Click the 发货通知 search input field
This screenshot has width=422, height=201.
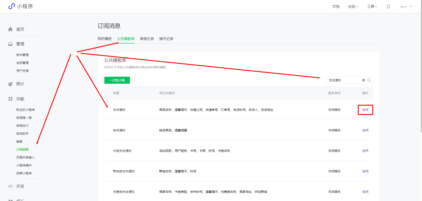(343, 80)
